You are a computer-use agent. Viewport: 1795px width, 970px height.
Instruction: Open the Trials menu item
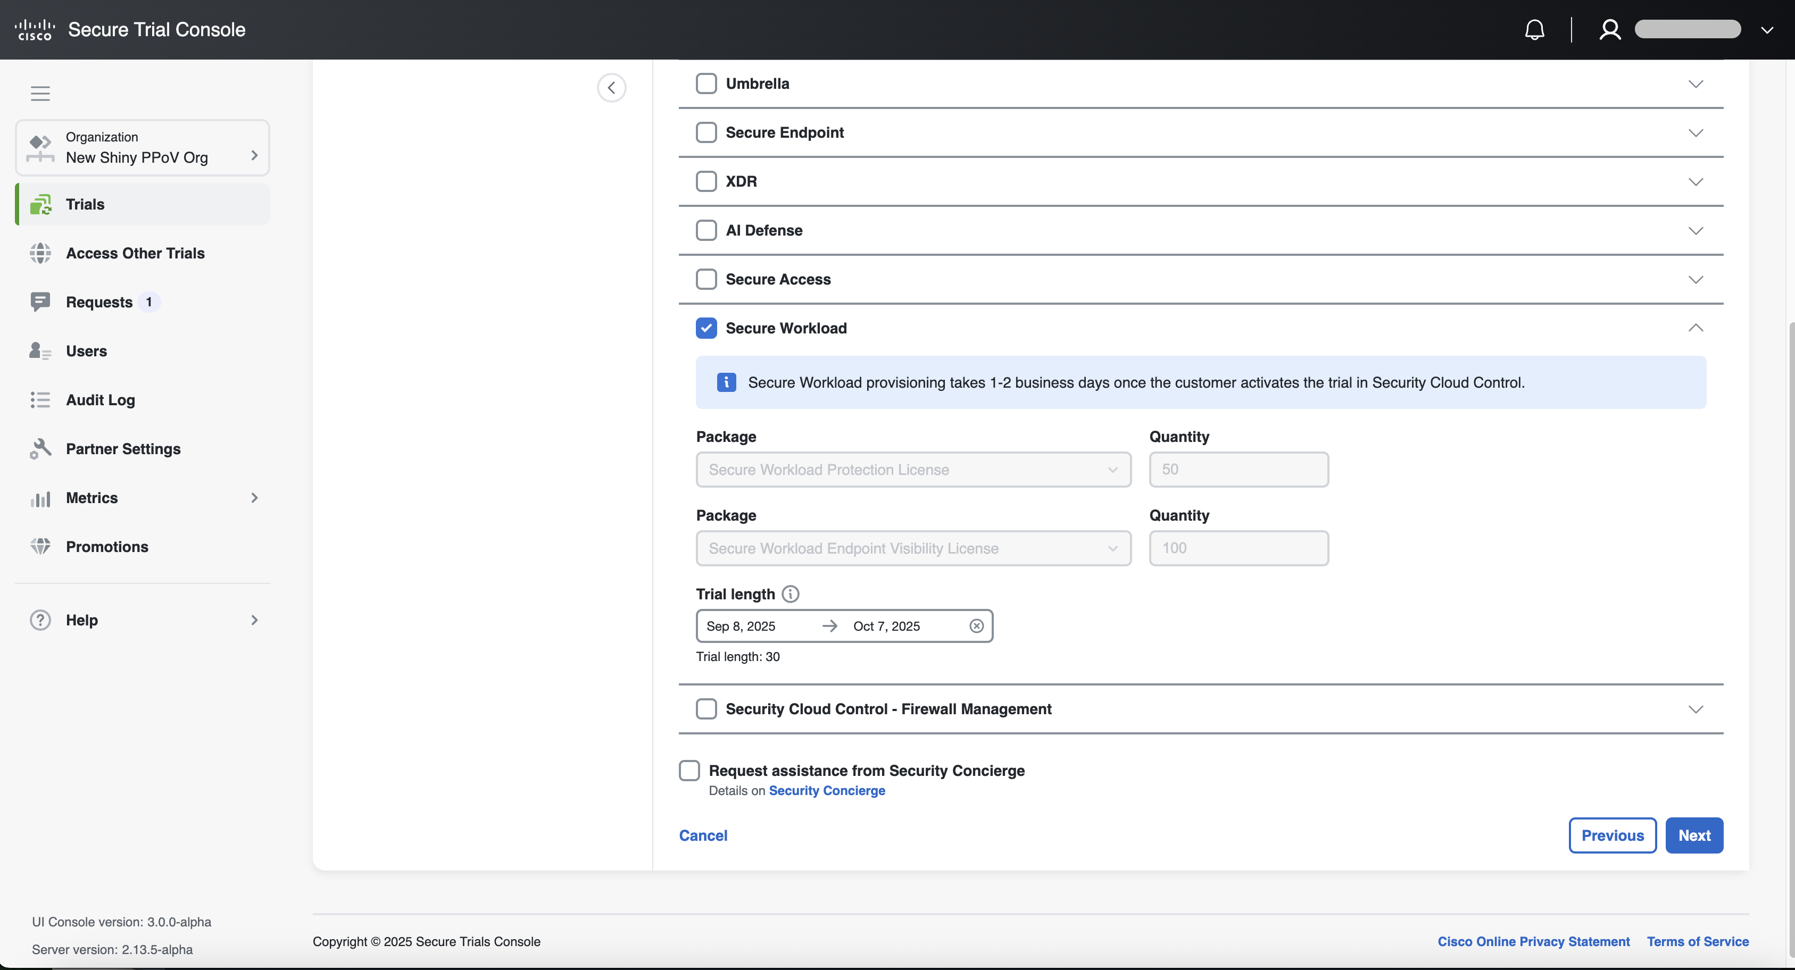tap(142, 204)
